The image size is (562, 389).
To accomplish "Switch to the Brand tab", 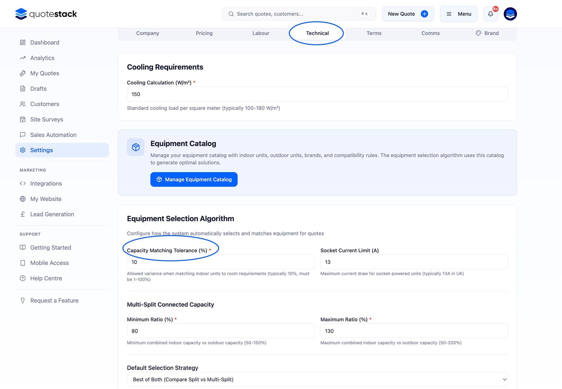I will pyautogui.click(x=487, y=33).
